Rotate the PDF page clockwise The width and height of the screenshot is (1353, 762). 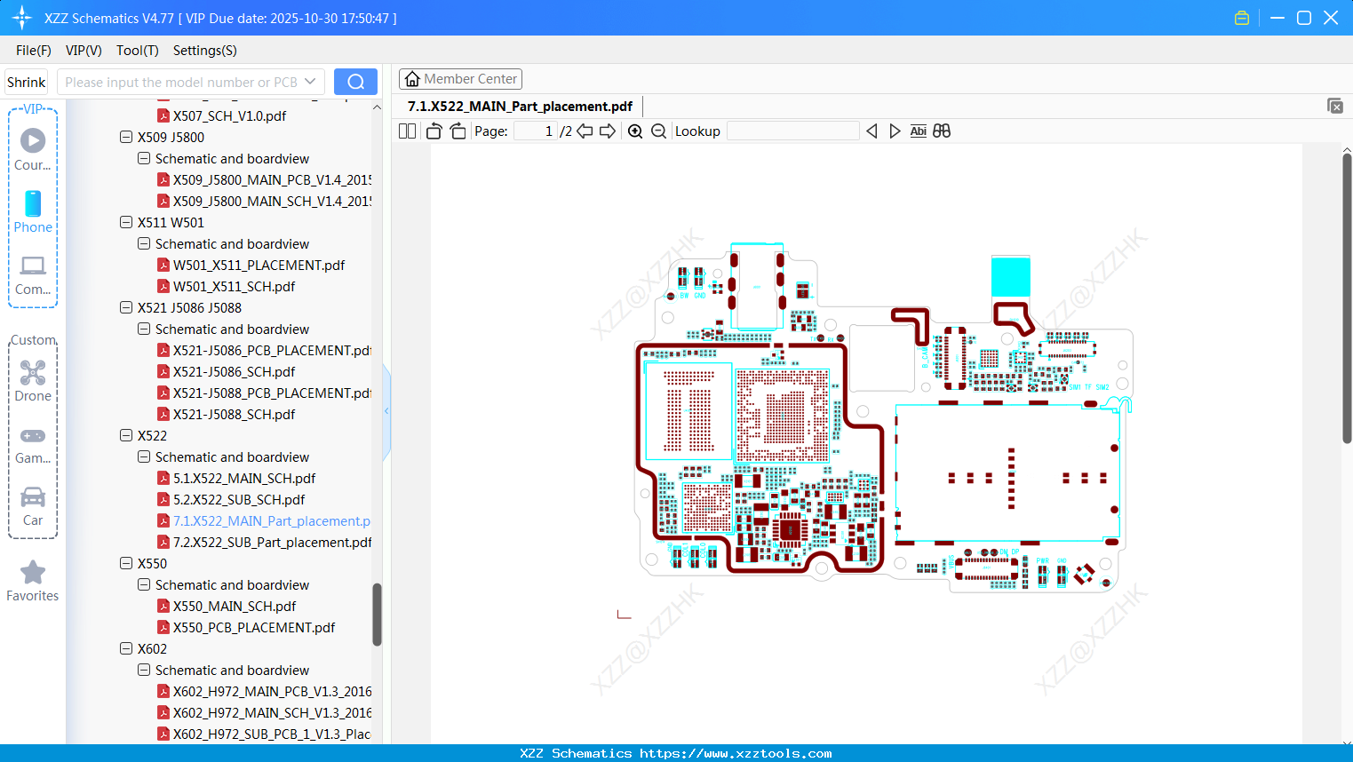(457, 130)
